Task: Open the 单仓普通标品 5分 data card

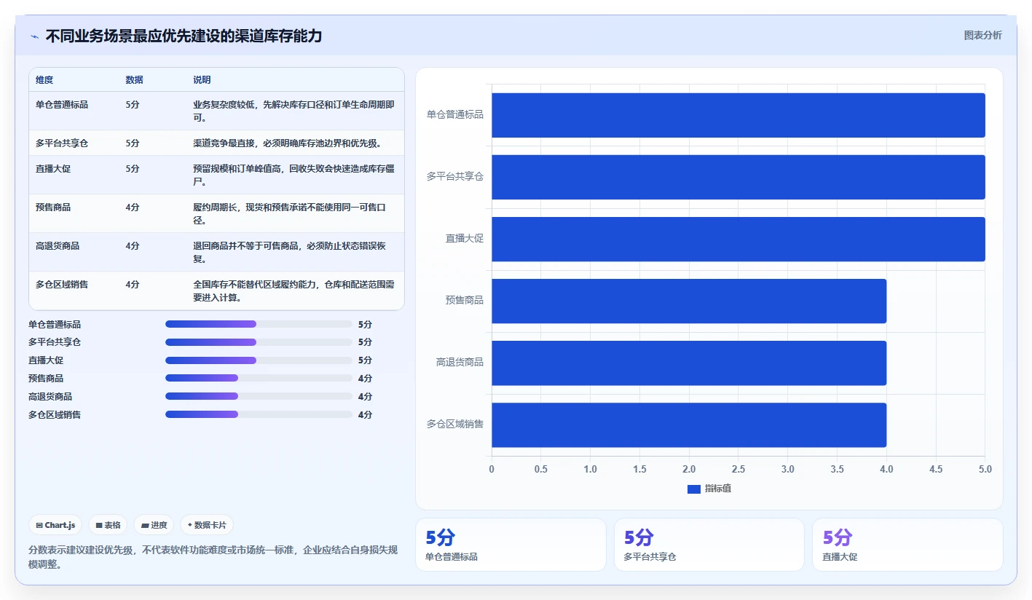Action: [511, 545]
